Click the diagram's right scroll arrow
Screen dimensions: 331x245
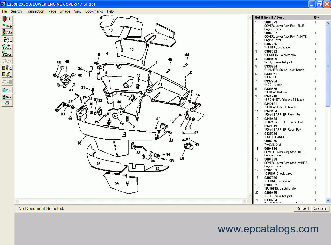pyautogui.click(x=244, y=201)
